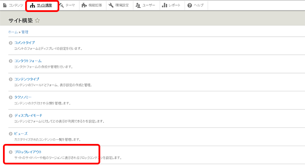Open the コンタクトフォーム link
This screenshot has width=305, height=167.
tap(28, 61)
